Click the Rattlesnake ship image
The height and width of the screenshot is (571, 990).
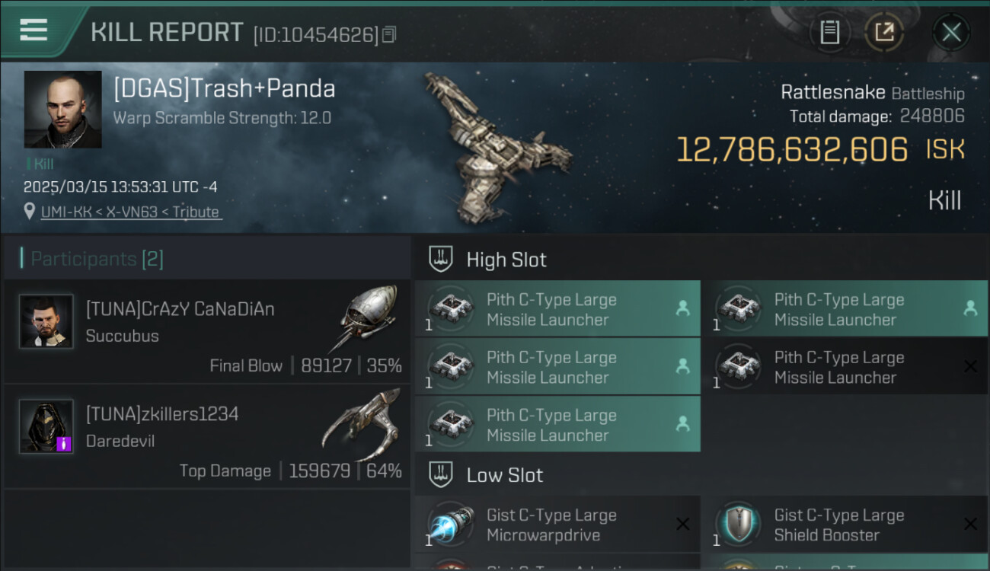coord(495,146)
